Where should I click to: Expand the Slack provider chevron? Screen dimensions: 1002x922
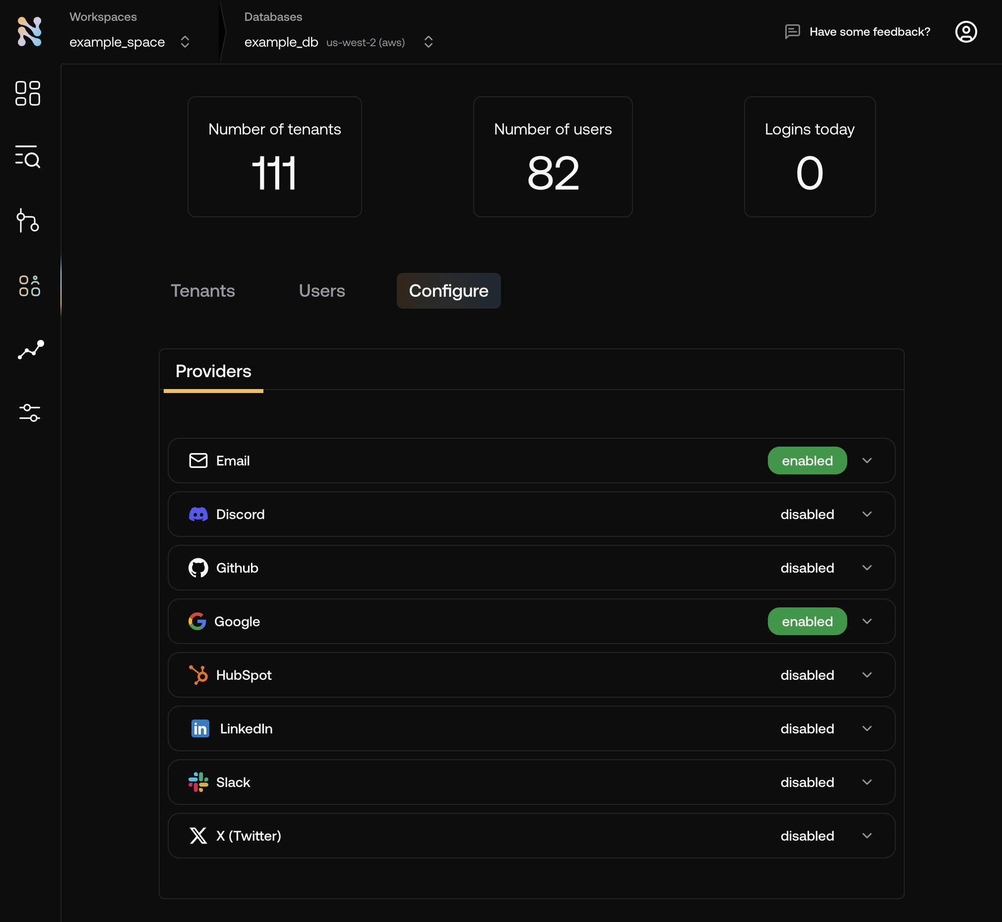coord(867,782)
